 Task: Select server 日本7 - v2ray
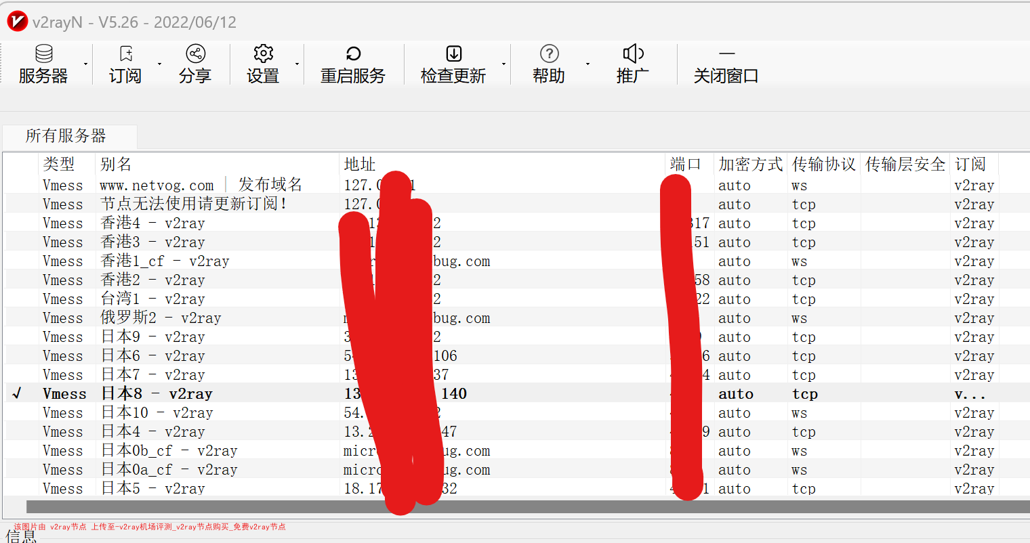click(x=518, y=374)
